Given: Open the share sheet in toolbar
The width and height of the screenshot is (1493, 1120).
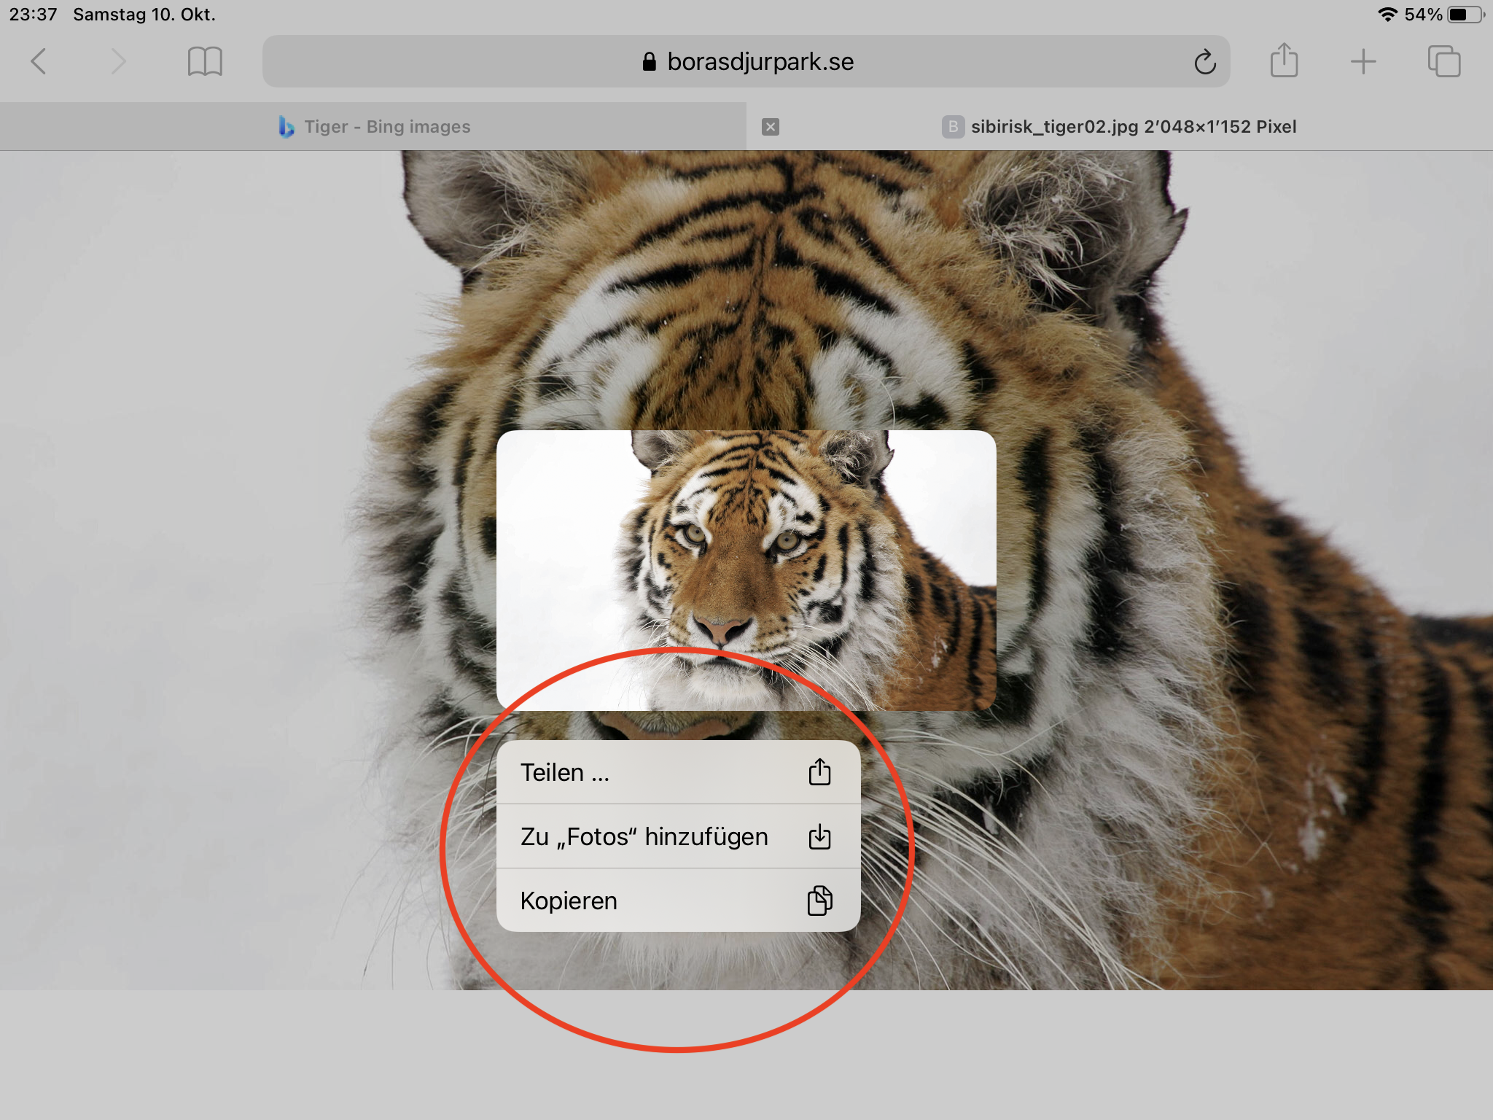Looking at the screenshot, I should pos(1284,60).
